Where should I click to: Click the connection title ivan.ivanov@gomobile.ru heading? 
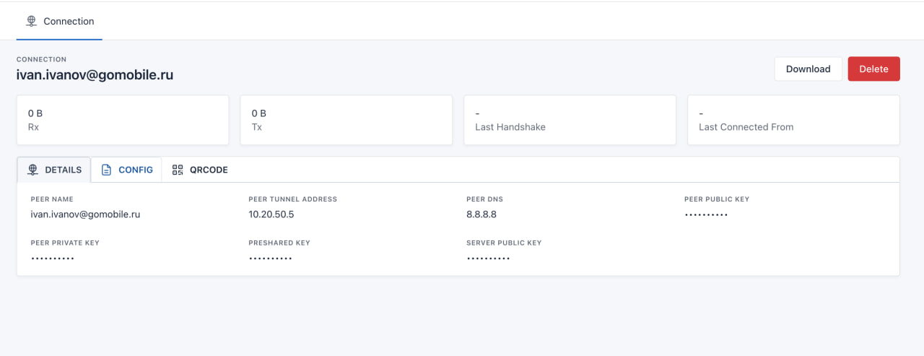[x=95, y=74]
